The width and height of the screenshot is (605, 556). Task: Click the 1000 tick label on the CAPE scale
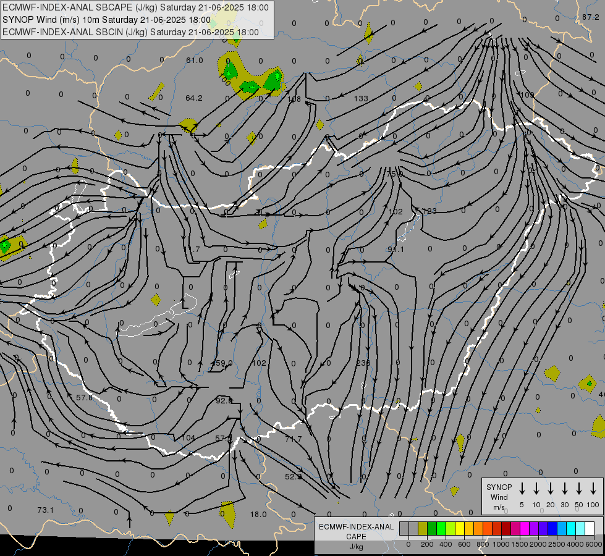(501, 544)
